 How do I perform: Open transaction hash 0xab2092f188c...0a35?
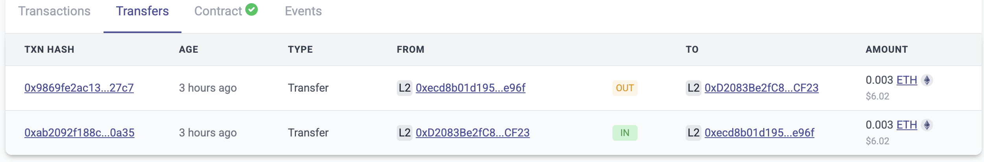pyautogui.click(x=80, y=133)
